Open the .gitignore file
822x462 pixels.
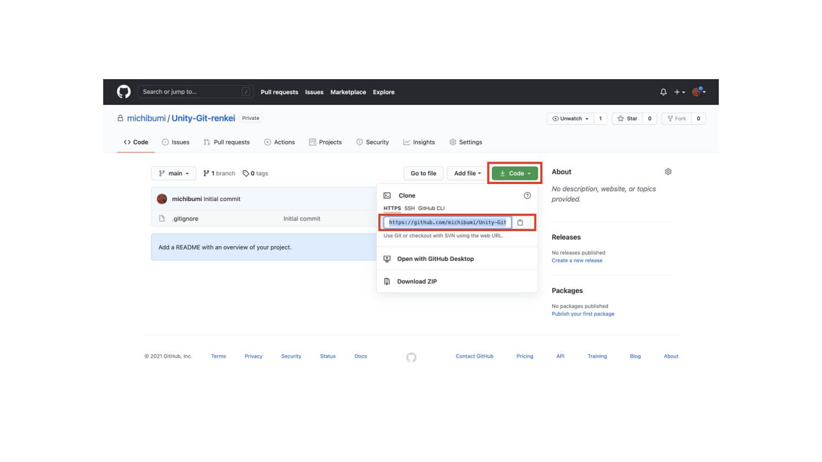point(185,219)
